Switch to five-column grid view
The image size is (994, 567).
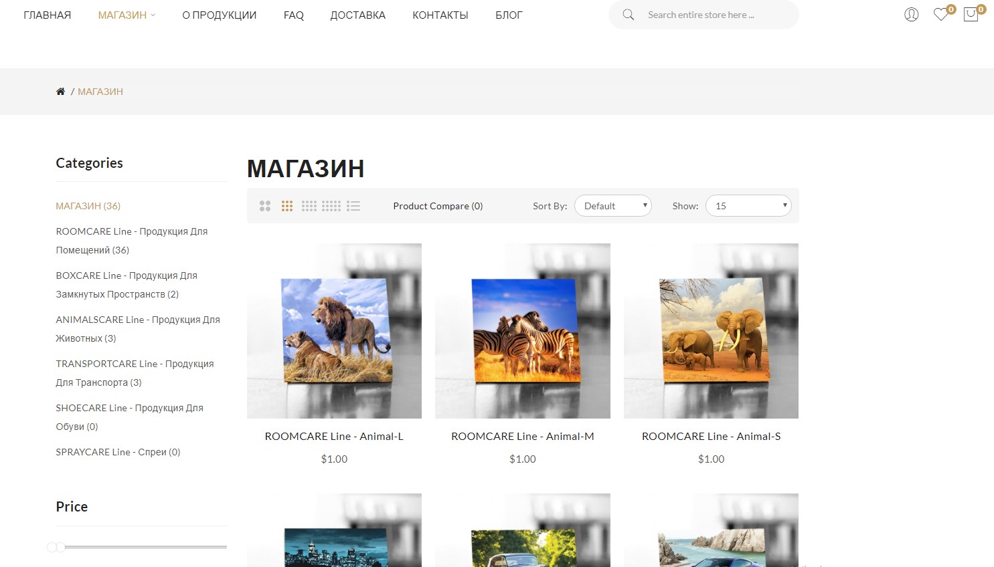click(331, 206)
